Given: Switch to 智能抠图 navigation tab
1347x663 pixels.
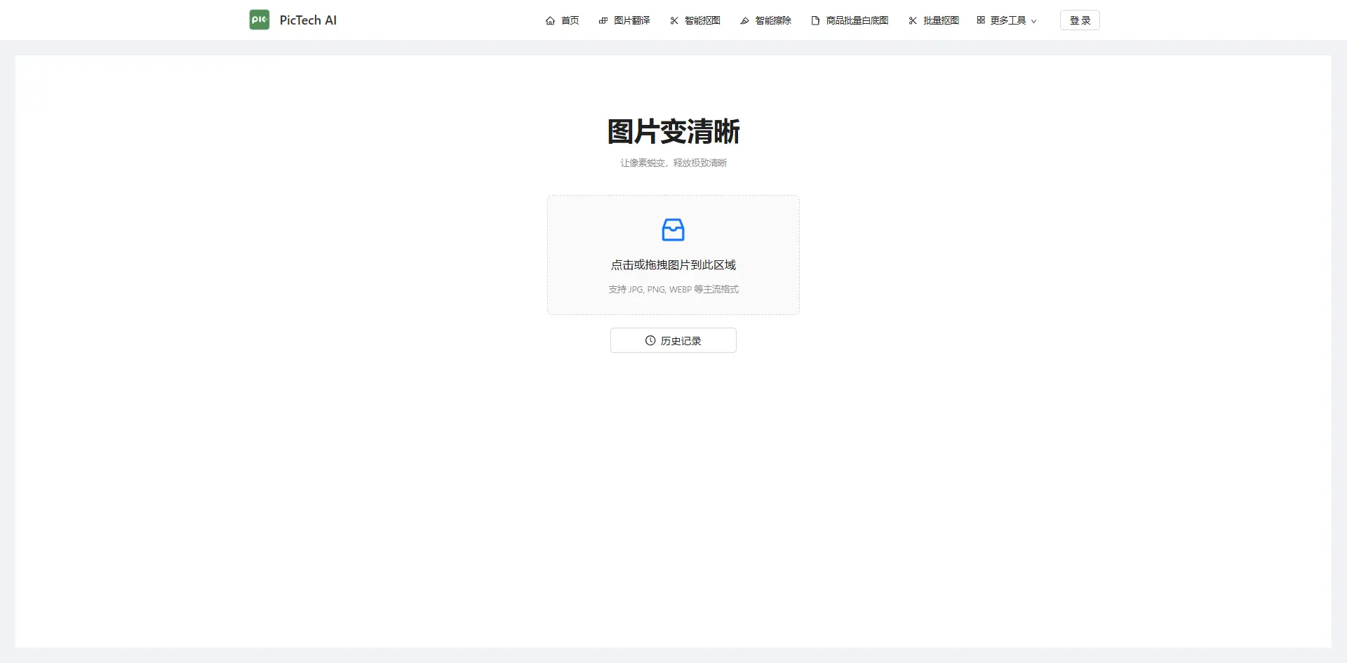Looking at the screenshot, I should tap(701, 20).
